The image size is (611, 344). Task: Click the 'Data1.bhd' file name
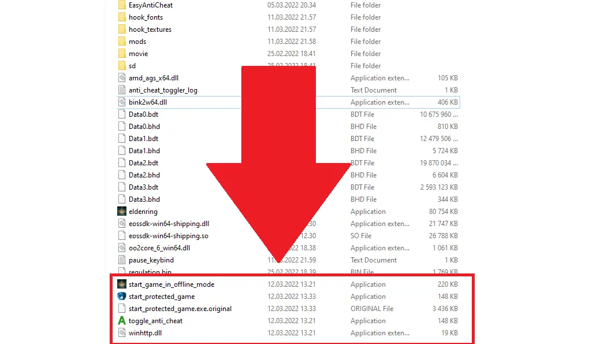coord(144,150)
